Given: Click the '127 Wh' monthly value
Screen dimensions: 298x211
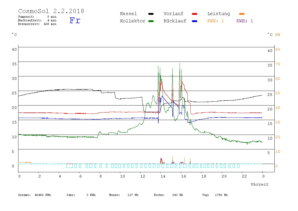Looking at the screenshot, I should click(133, 195).
